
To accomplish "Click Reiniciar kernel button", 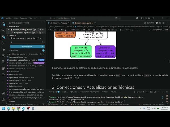I will click(x=113, y=30).
